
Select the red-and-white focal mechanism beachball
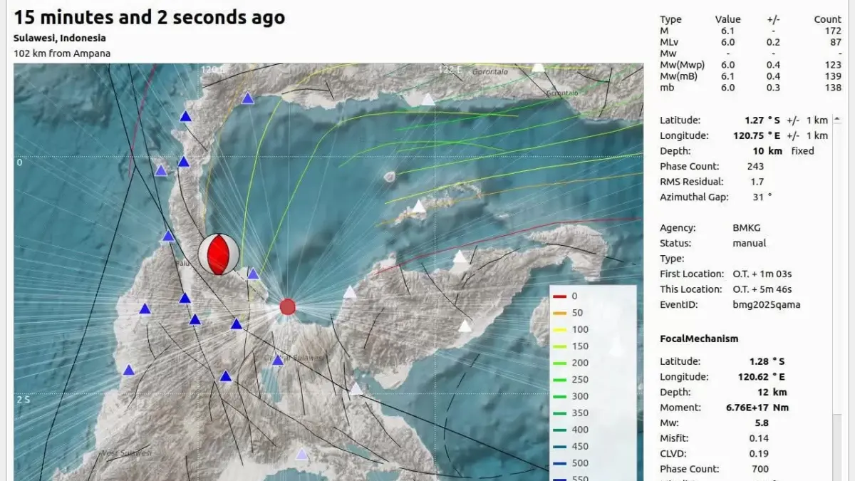[219, 254]
